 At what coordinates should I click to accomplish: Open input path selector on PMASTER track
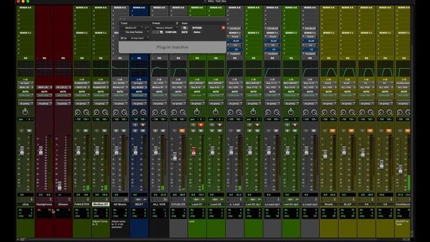click(82, 83)
